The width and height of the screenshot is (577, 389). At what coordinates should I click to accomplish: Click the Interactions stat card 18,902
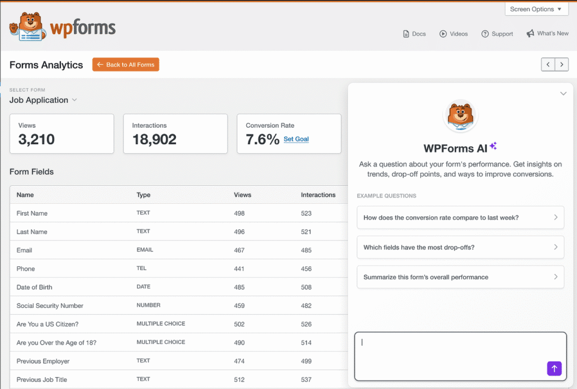[176, 133]
